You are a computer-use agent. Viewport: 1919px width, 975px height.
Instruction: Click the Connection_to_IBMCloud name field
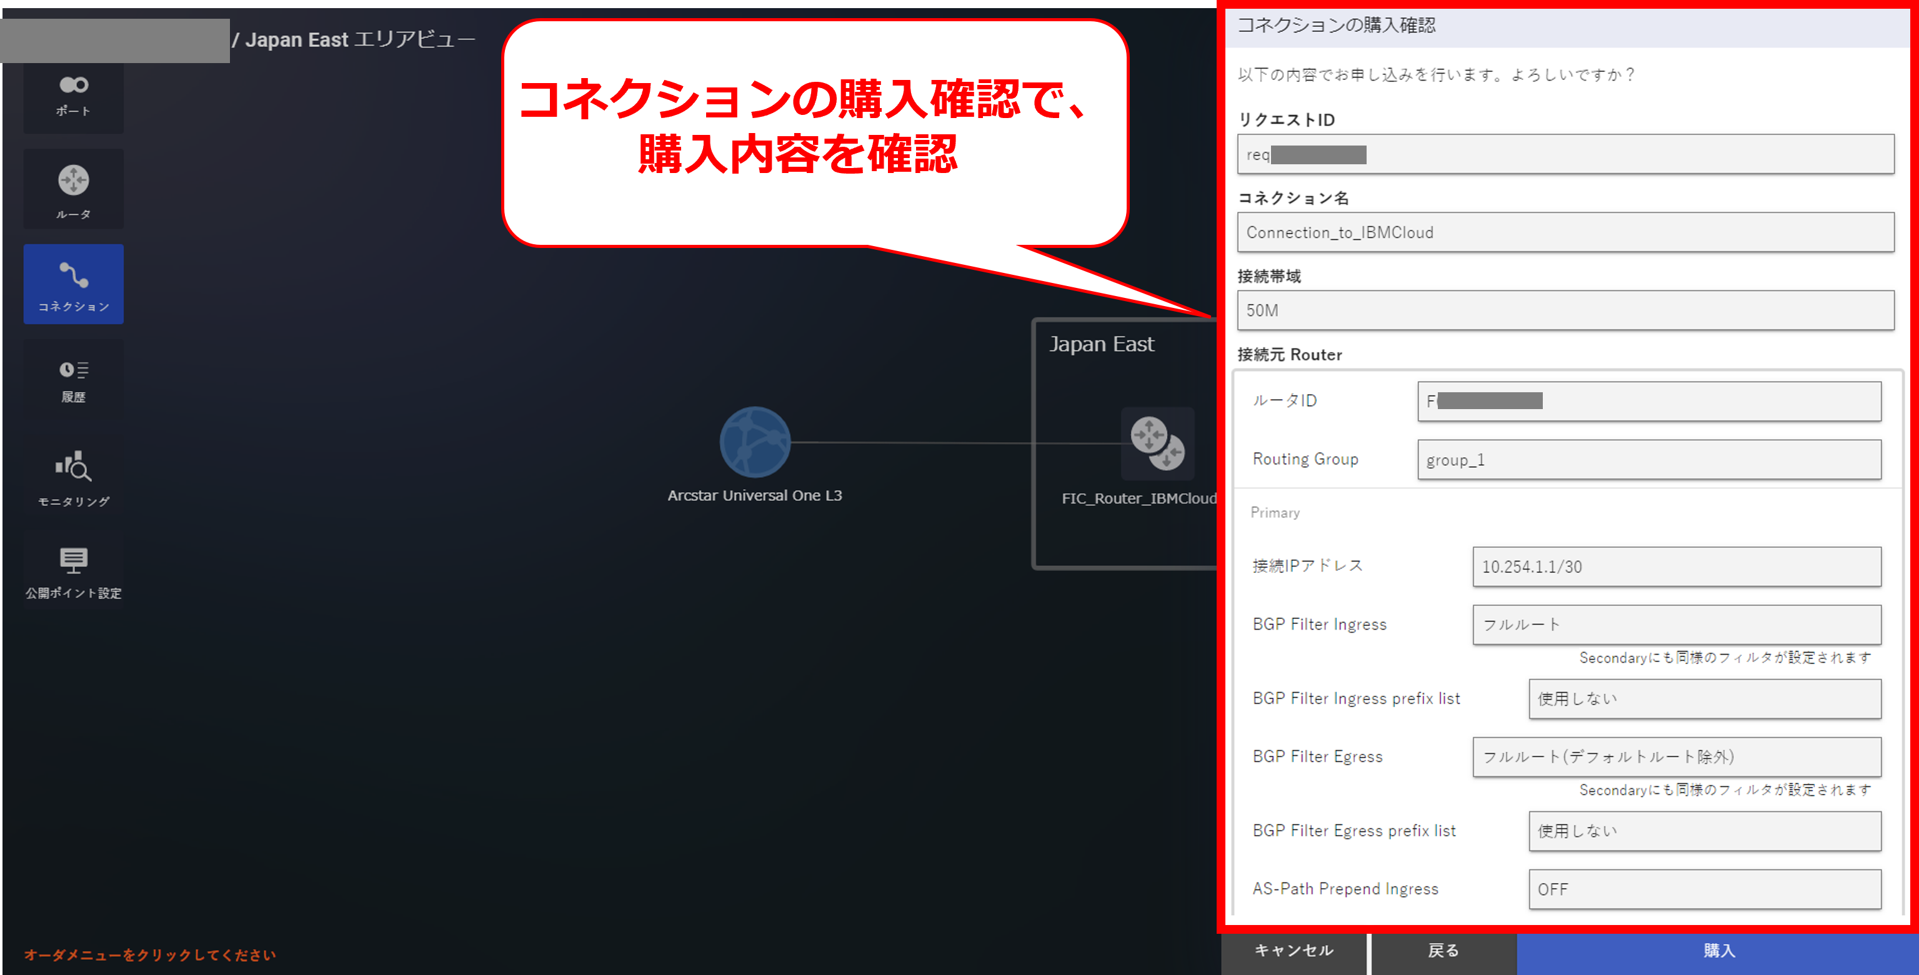click(x=1565, y=232)
